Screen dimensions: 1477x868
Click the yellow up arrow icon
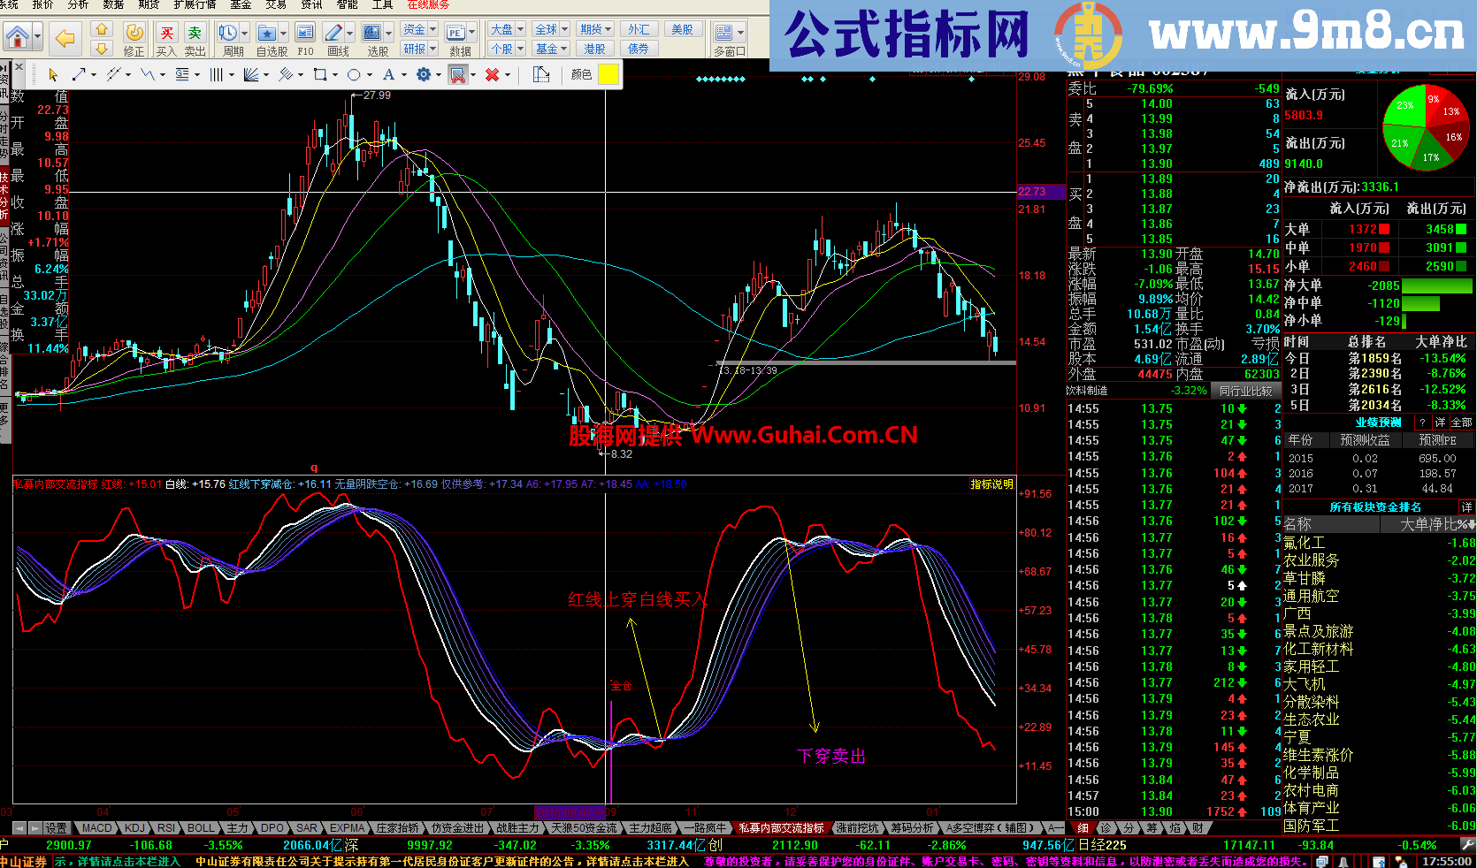(x=102, y=30)
